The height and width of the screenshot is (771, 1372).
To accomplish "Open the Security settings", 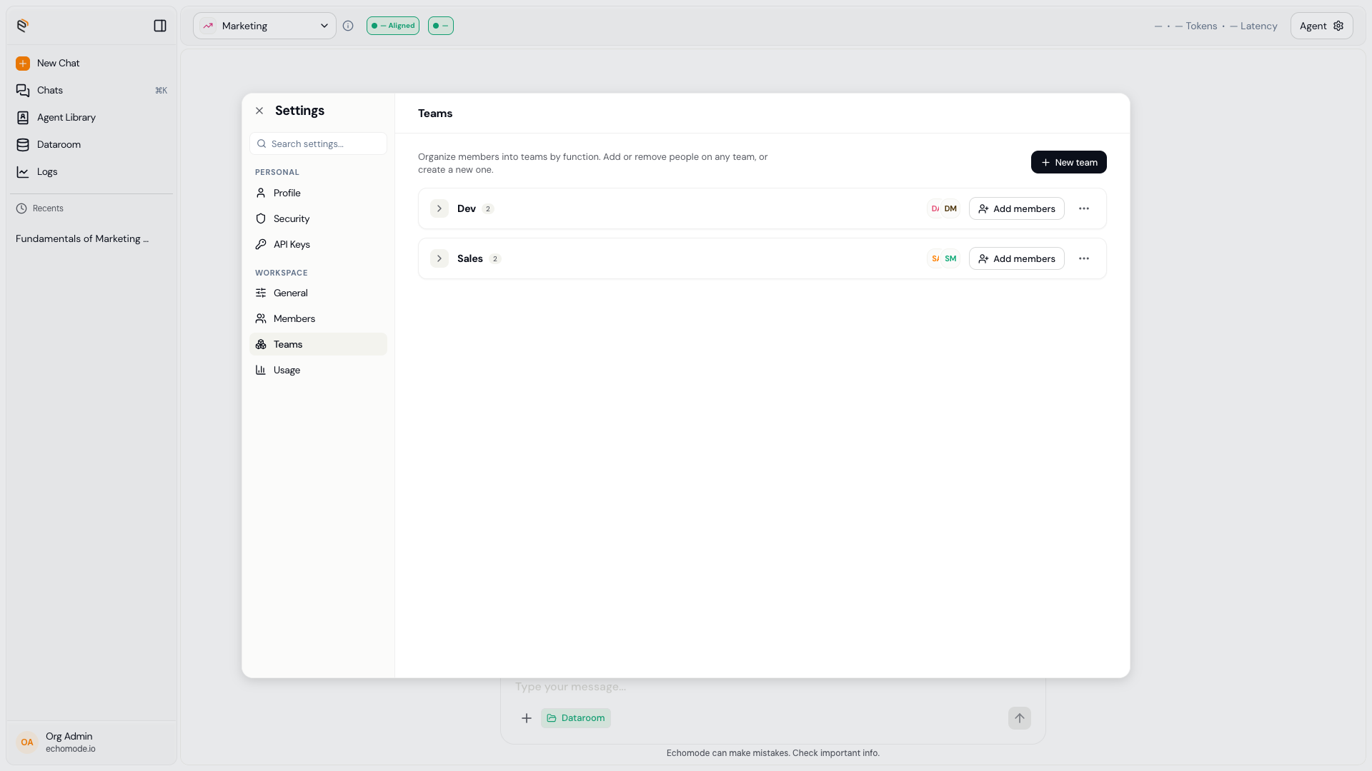I will (318, 219).
